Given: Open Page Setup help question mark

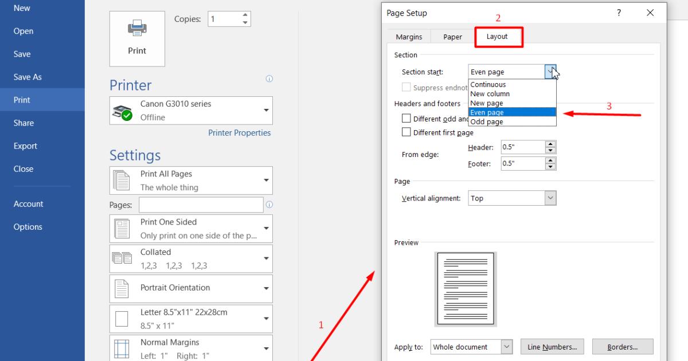Looking at the screenshot, I should coord(619,13).
